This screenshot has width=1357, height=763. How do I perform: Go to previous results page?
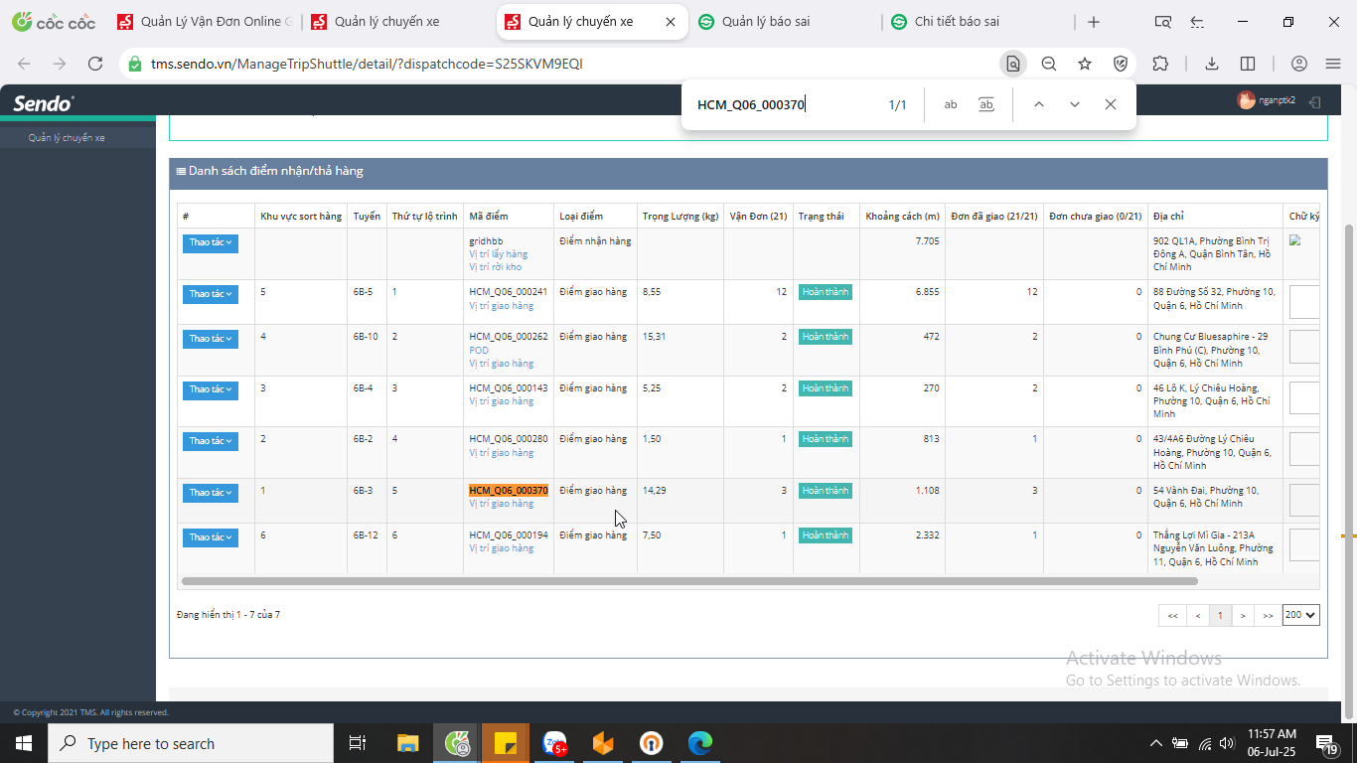click(x=1198, y=616)
